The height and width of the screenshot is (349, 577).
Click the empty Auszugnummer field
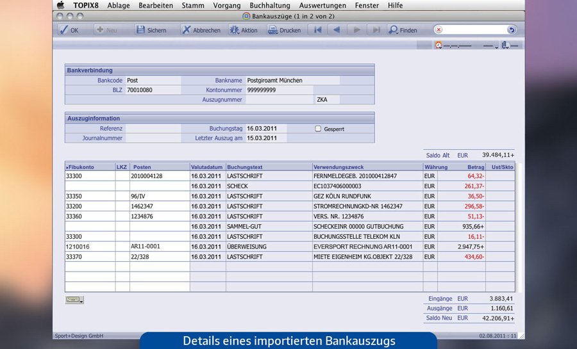280,99
